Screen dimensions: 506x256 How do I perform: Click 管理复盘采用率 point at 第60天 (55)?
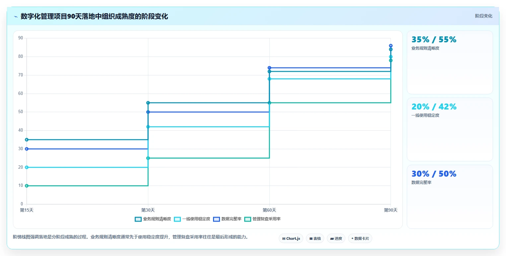(269, 103)
